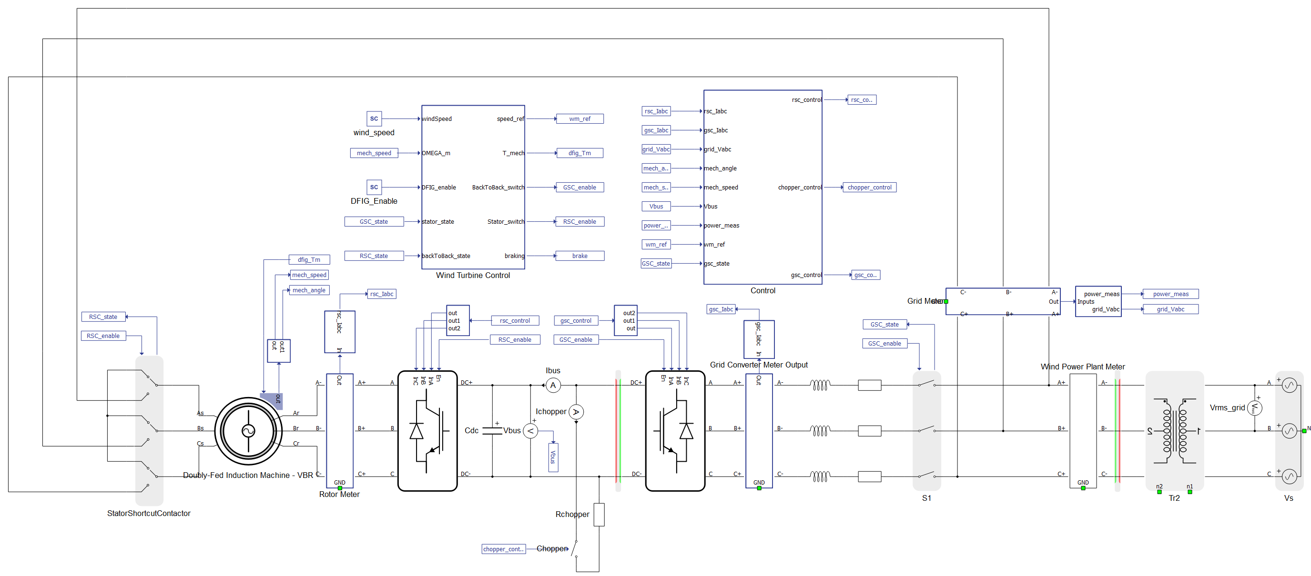Click the Rchopper resistor component
The height and width of the screenshot is (576, 1311).
(x=599, y=515)
